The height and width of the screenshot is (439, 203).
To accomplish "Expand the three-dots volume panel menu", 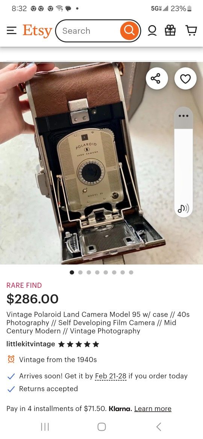I will tap(183, 116).
